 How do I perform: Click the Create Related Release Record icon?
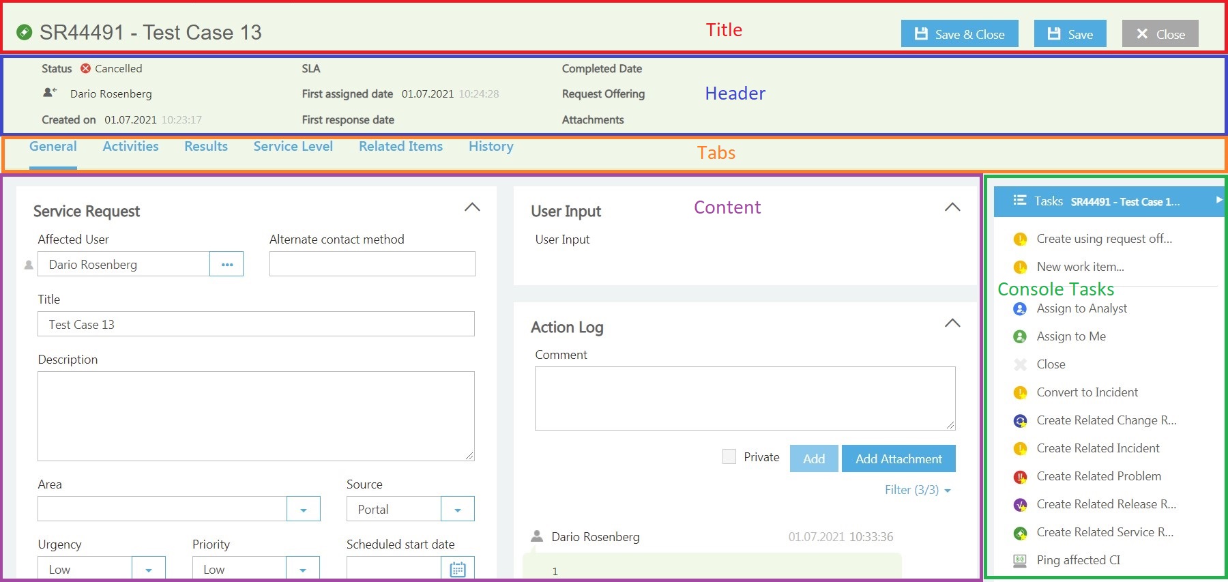1020,505
